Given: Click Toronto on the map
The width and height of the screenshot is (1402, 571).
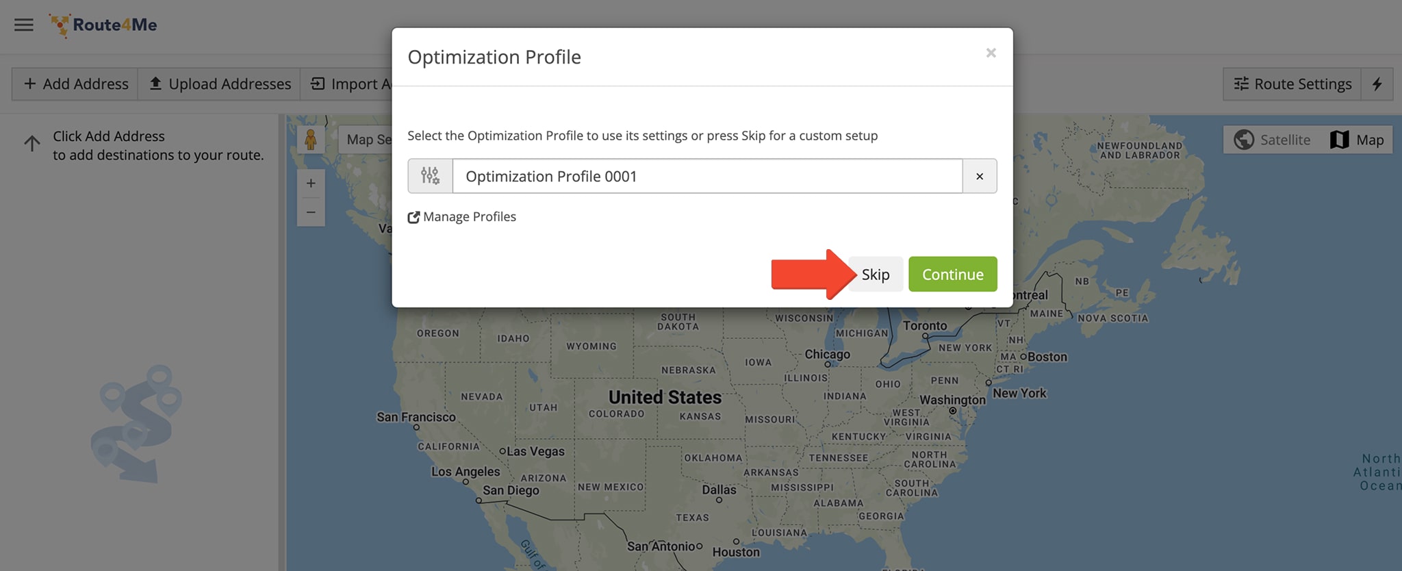Looking at the screenshot, I should click(925, 326).
